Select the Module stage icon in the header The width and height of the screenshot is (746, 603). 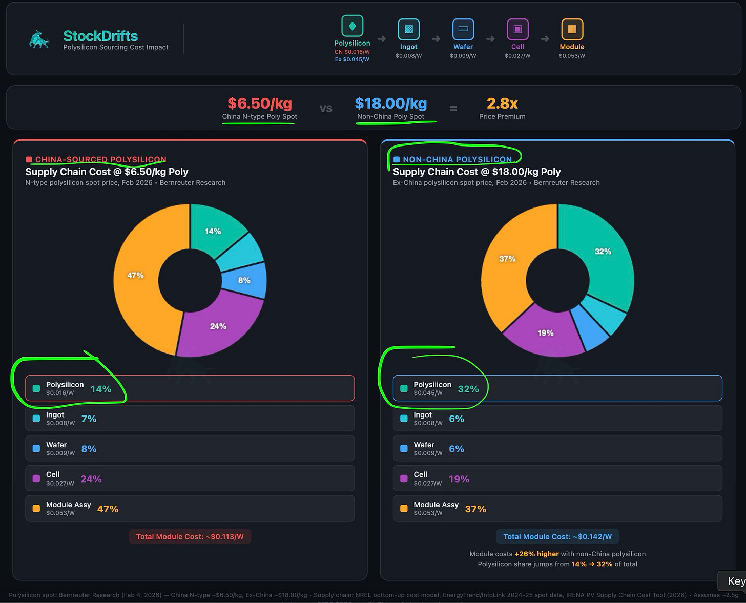coord(572,29)
